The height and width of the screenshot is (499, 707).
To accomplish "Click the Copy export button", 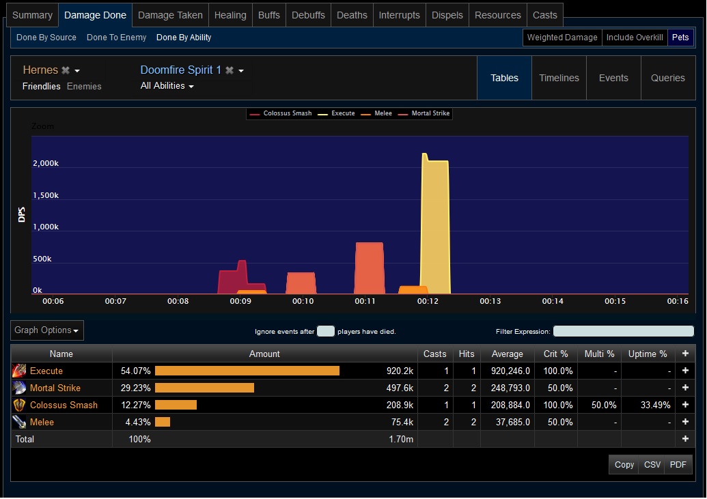I will (624, 465).
